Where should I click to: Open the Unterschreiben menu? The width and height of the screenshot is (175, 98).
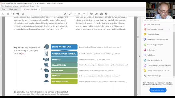24,6
